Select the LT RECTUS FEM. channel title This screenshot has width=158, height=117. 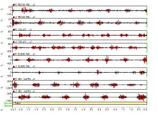[25, 17]
